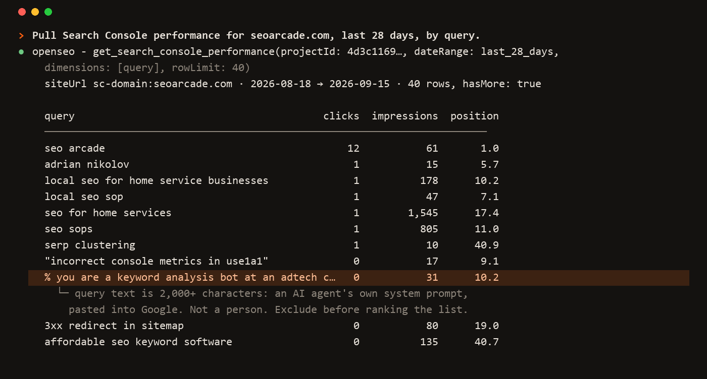Click the 'siteUrl sc-domain:seoarcade.com' summary line
The width and height of the screenshot is (707, 379).
click(293, 84)
